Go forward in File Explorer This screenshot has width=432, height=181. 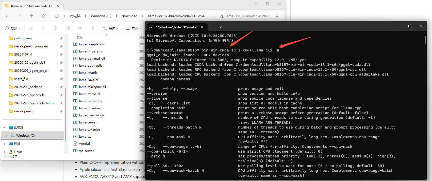click(19, 16)
